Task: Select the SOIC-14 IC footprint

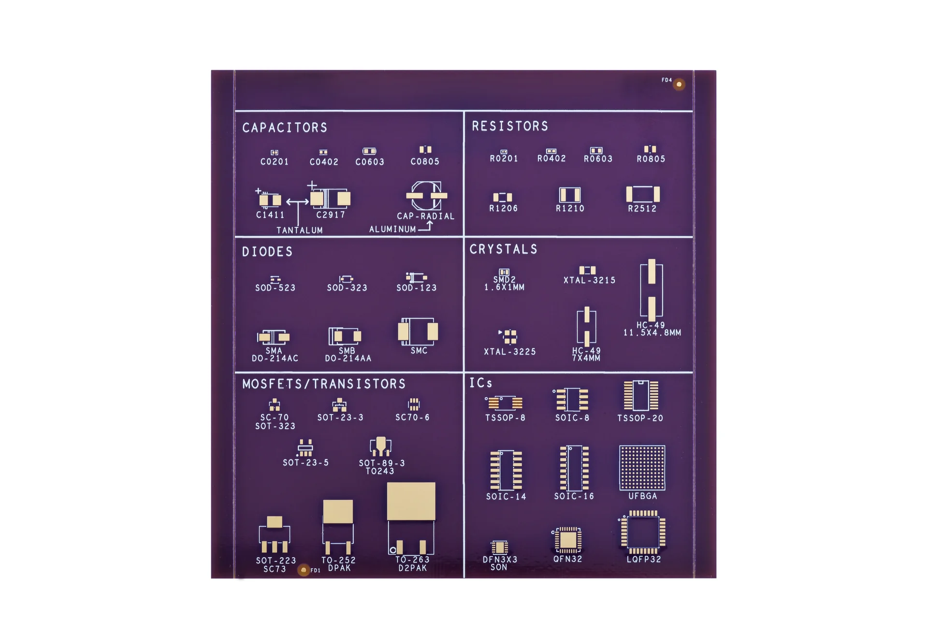Action: coord(506,470)
